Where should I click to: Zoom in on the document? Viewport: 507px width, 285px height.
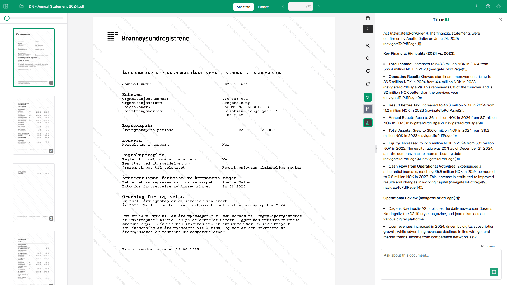[368, 46]
